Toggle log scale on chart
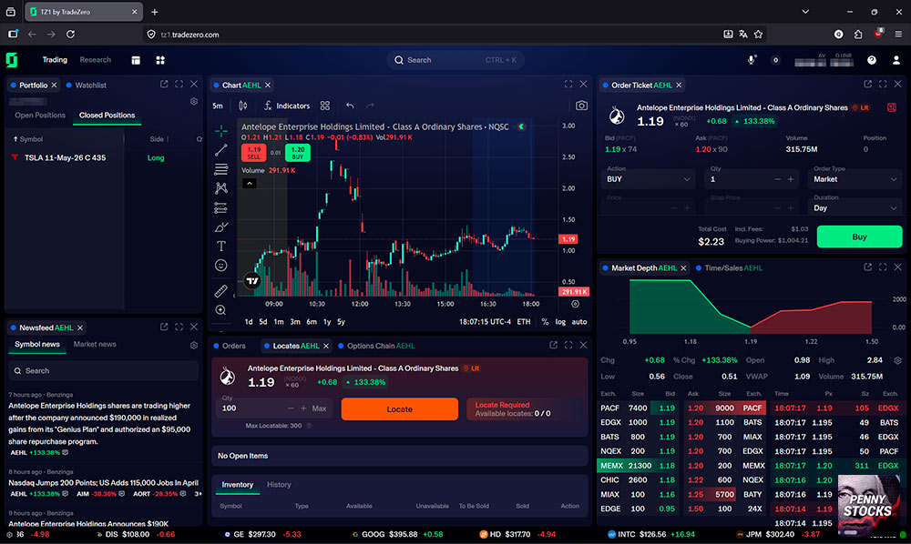This screenshot has width=911, height=544. pos(560,322)
